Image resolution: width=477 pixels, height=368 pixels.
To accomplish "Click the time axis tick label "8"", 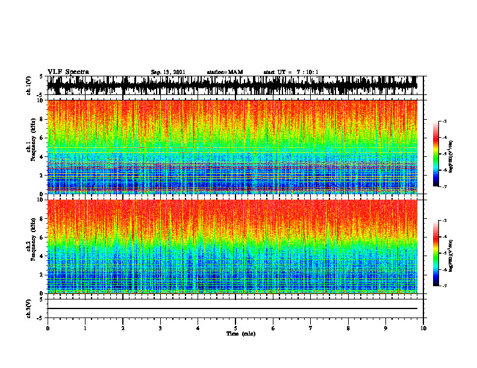I will pyautogui.click(x=348, y=328).
